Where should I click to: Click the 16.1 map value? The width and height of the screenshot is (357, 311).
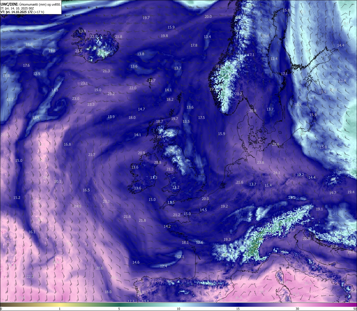click(x=32, y=232)
